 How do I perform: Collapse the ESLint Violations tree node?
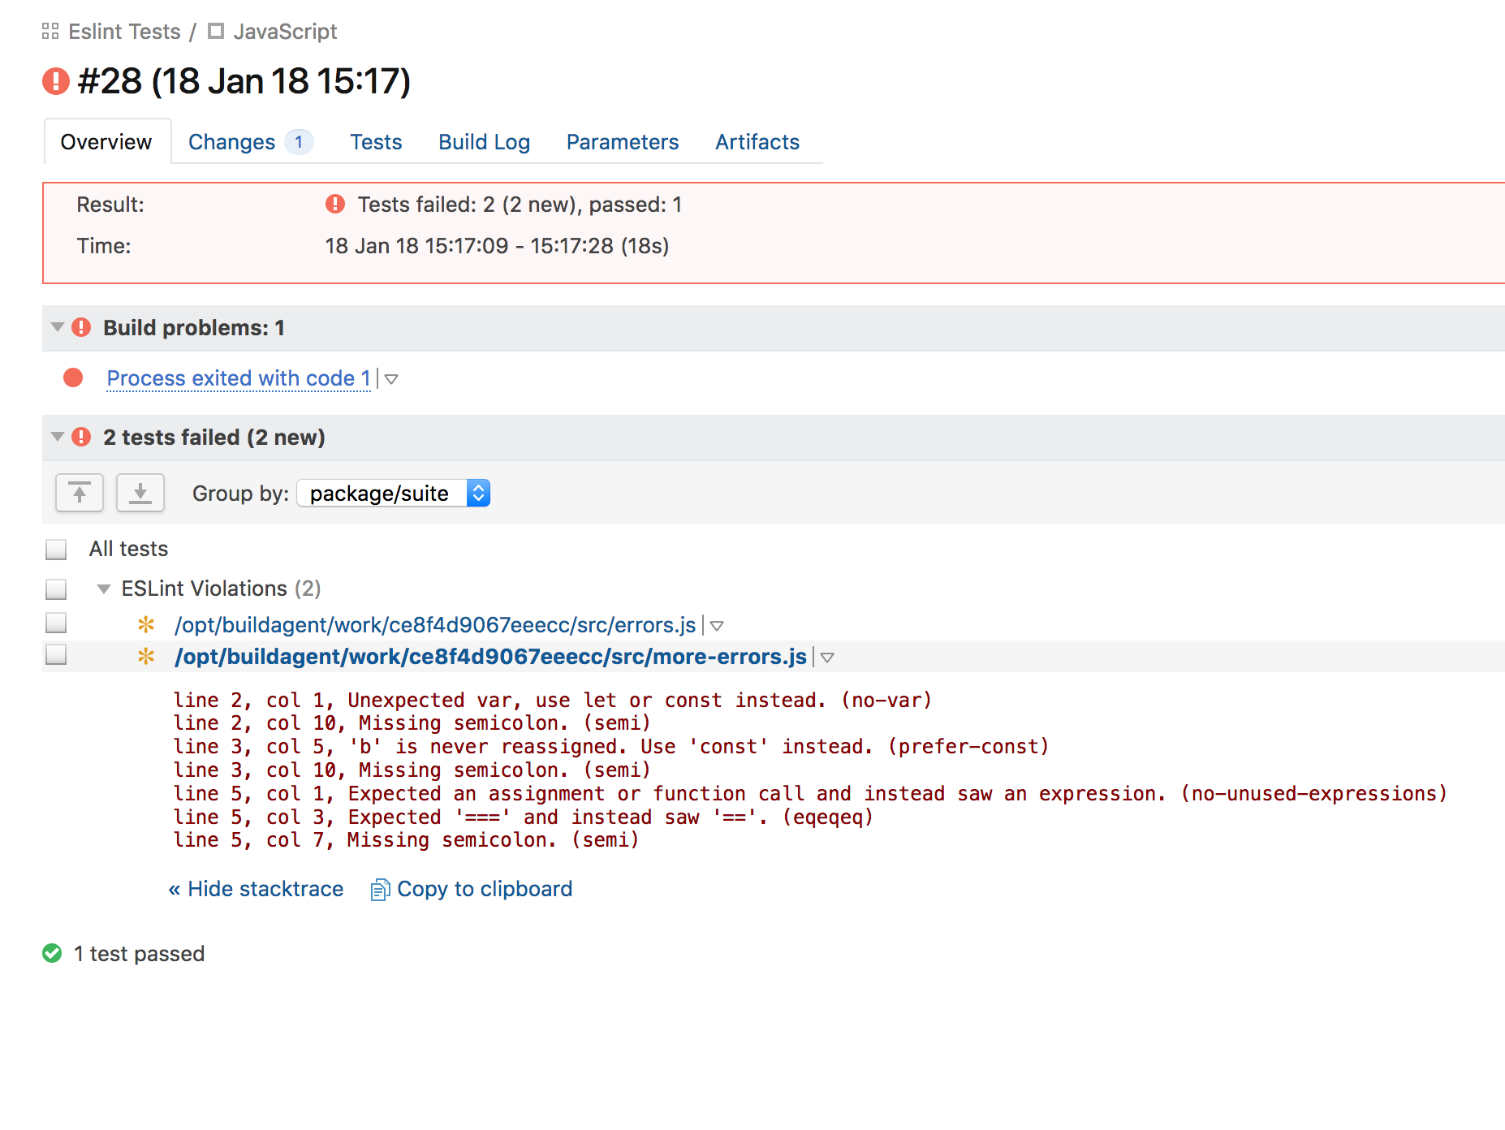104,589
